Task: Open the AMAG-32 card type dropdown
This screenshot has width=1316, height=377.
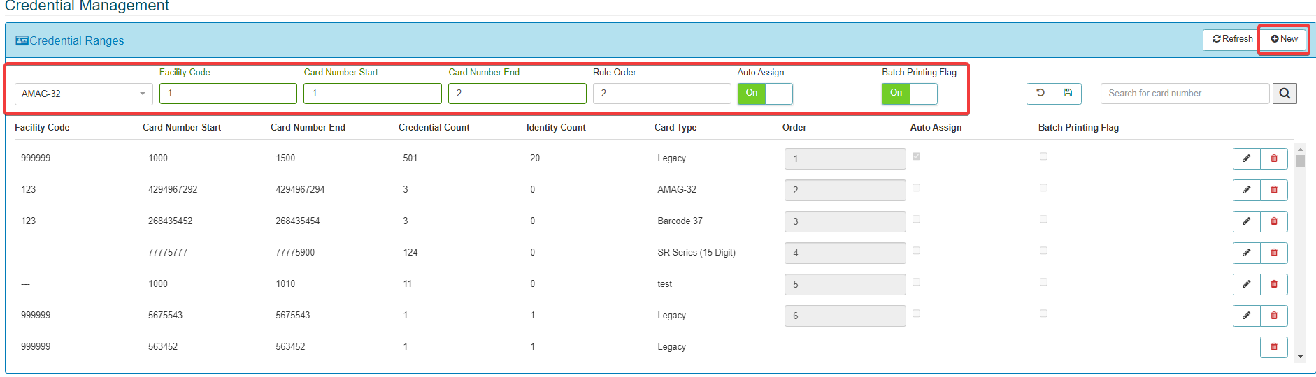Action: [x=84, y=94]
